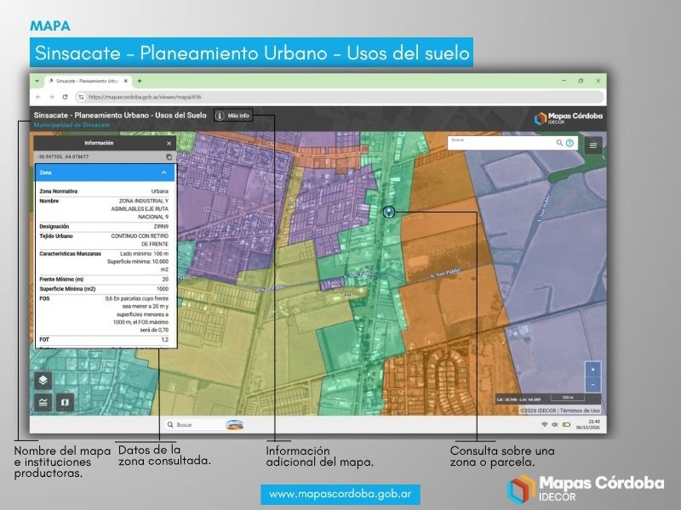
Task: Click the Más Info button
Action: tap(233, 116)
